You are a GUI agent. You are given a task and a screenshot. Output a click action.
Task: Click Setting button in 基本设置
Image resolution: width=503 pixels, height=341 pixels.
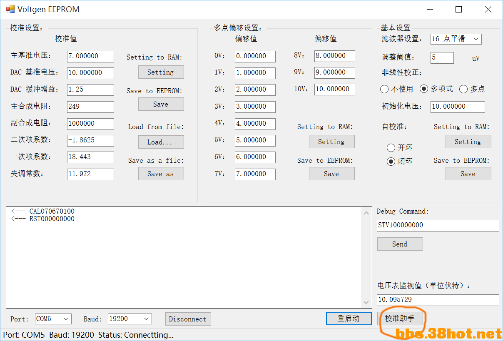(468, 142)
